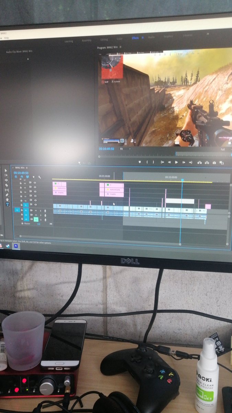Click the Lift button in Program monitor

[200, 162]
